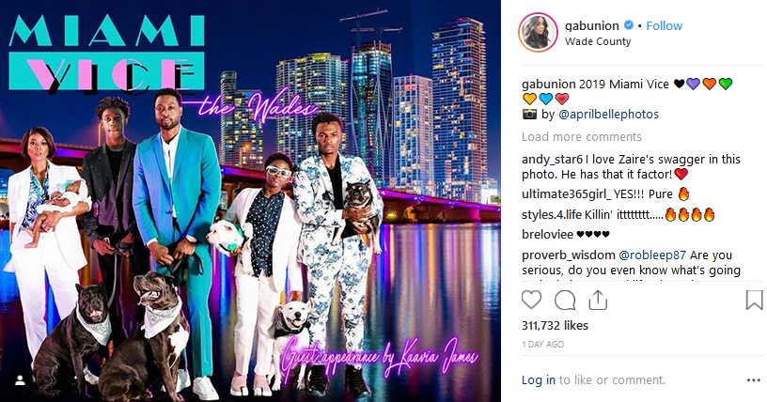
Task: Show tagged people icon on the photo
Action: point(21,380)
